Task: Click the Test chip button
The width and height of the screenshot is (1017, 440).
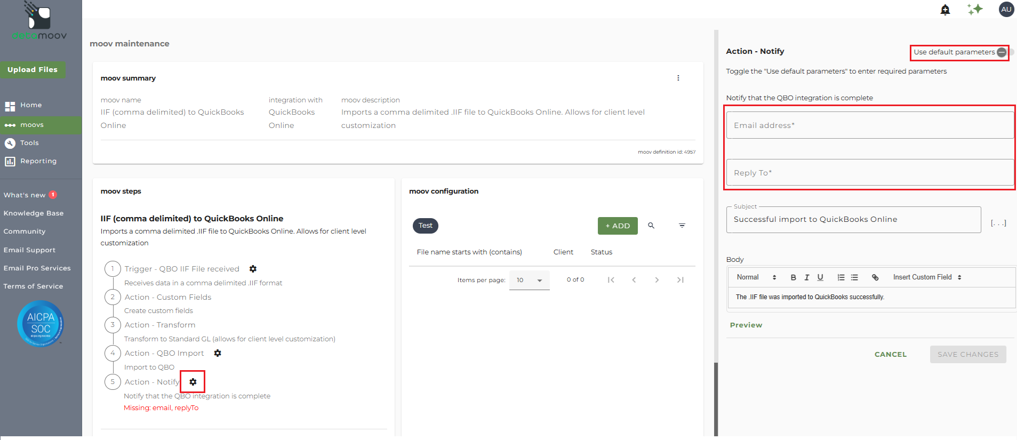Action: click(426, 226)
